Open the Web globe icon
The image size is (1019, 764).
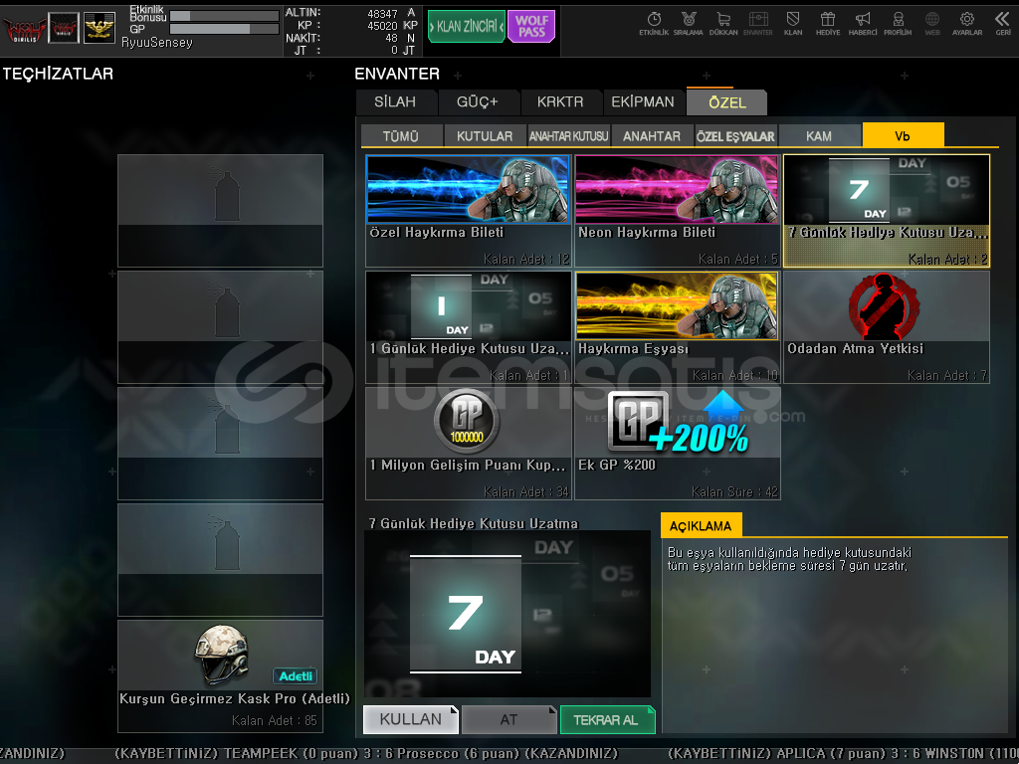click(932, 23)
